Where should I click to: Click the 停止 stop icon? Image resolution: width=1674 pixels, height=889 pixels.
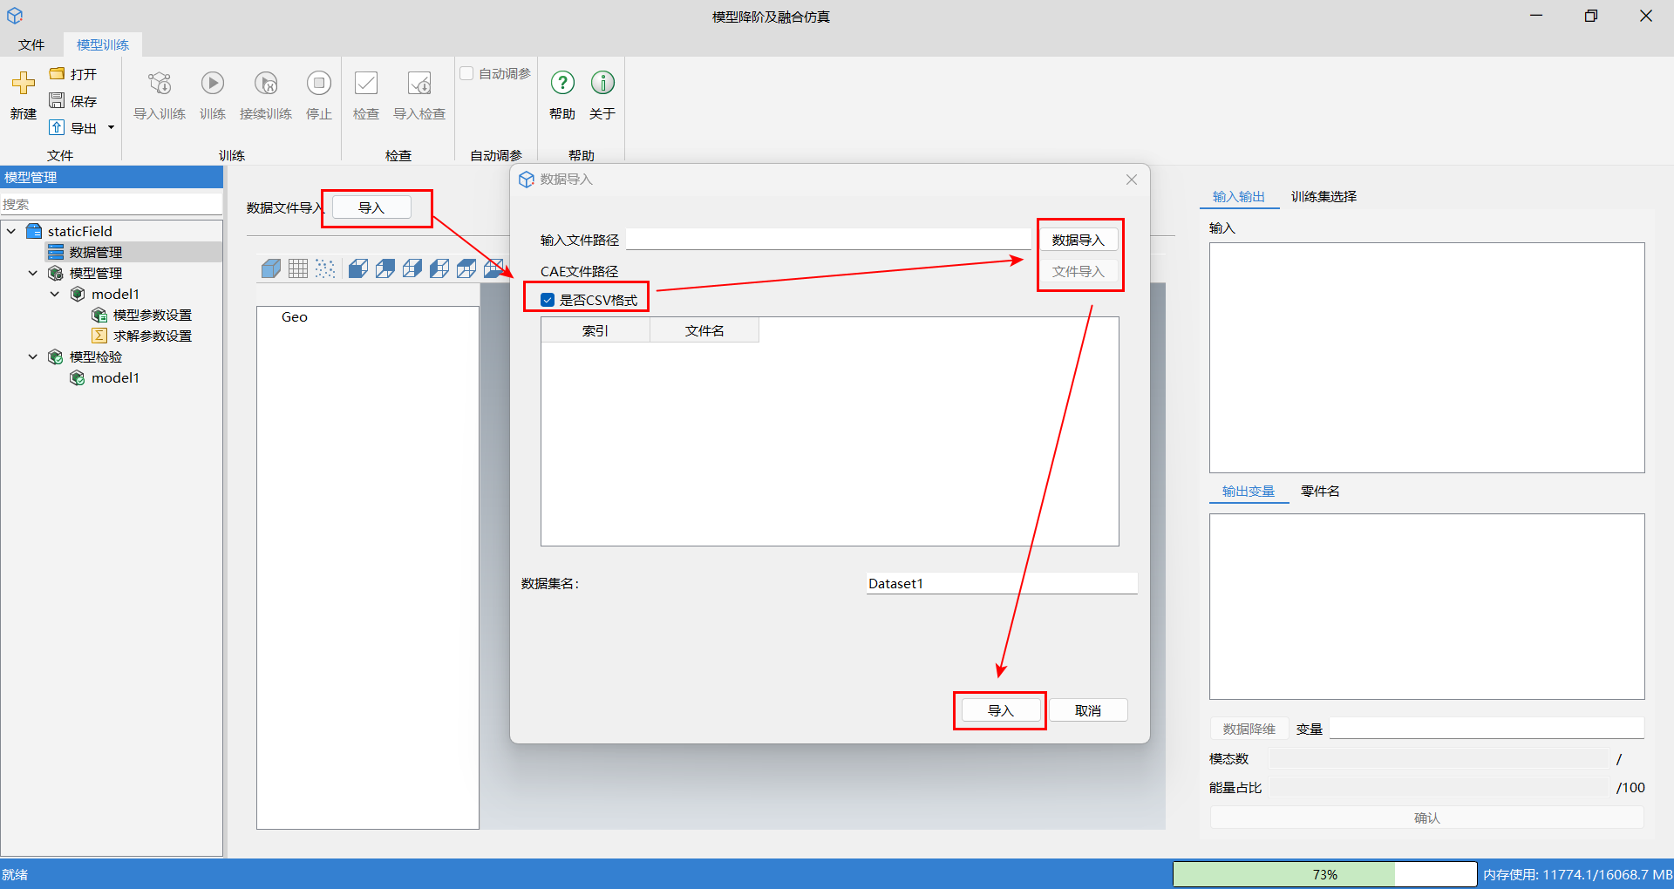coord(319,84)
